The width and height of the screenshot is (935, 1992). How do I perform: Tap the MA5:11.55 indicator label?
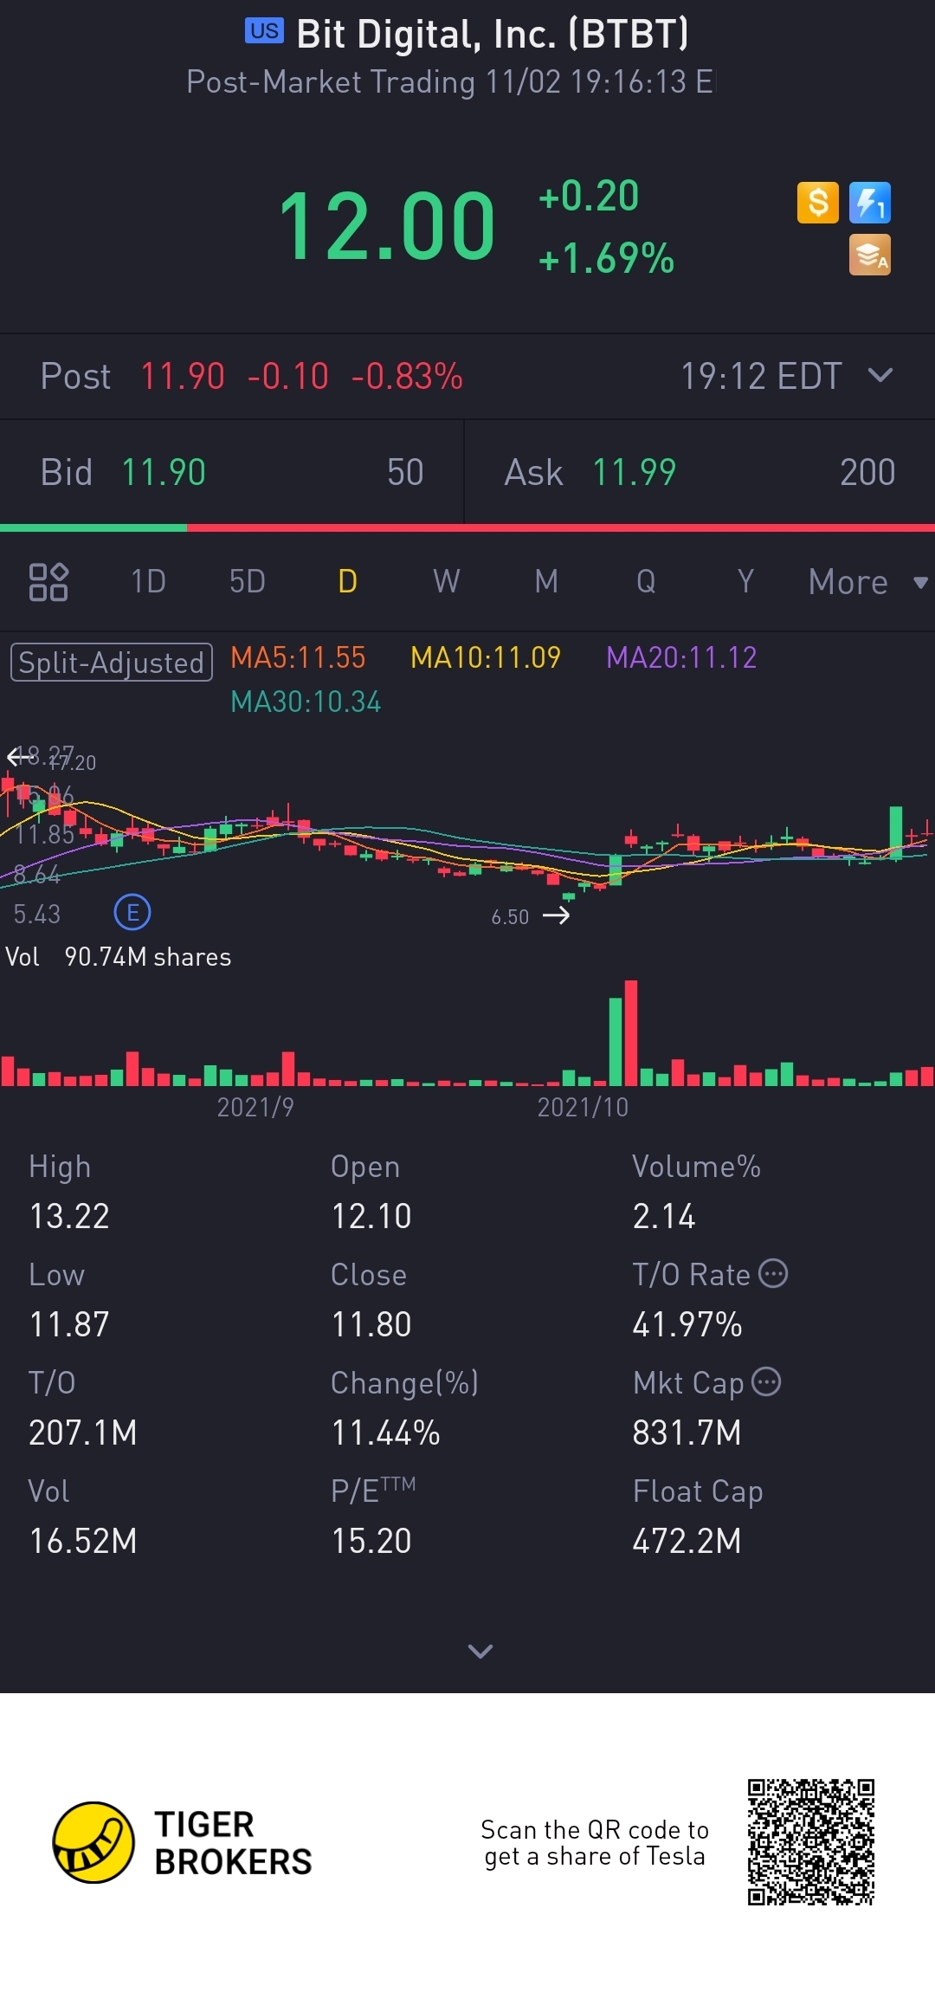click(298, 657)
